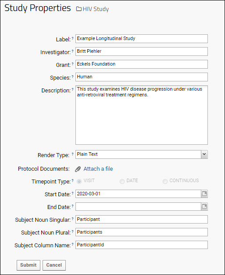Click the Attach a file link
The width and height of the screenshot is (225, 275).
click(98, 169)
